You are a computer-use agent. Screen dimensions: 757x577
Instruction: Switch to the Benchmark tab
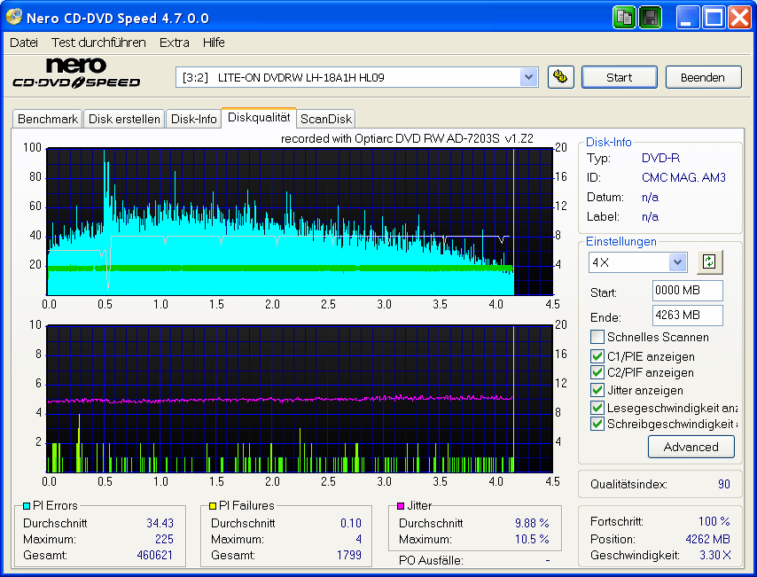(47, 118)
